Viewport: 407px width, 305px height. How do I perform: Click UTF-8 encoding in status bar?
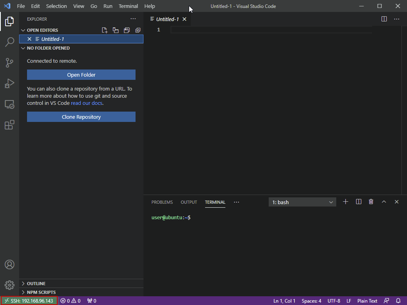[x=334, y=301]
